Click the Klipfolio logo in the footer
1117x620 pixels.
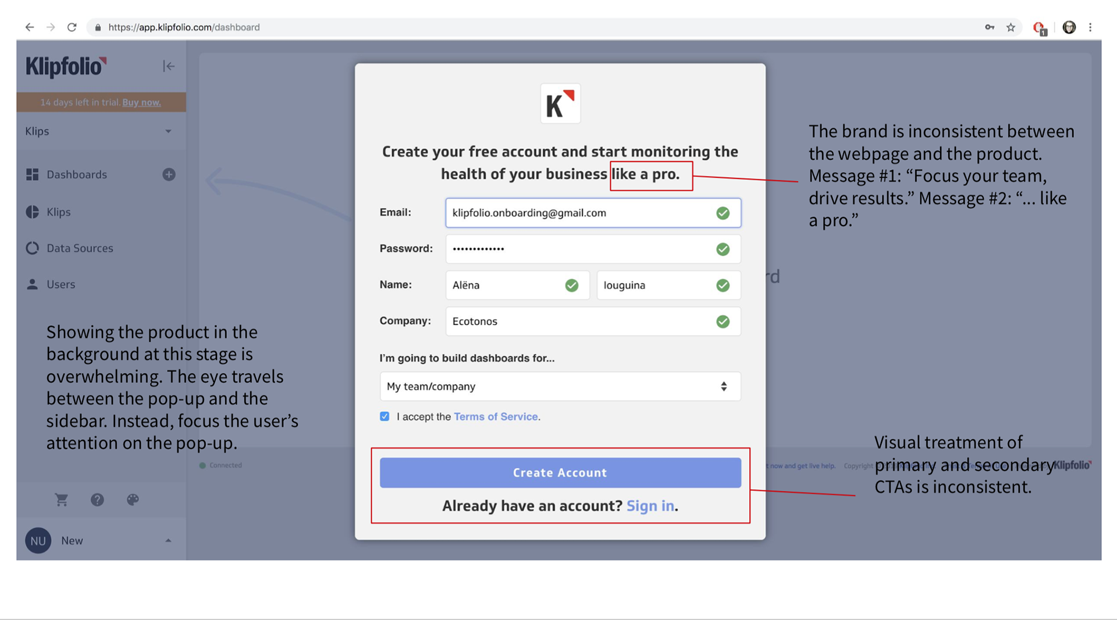1073,465
